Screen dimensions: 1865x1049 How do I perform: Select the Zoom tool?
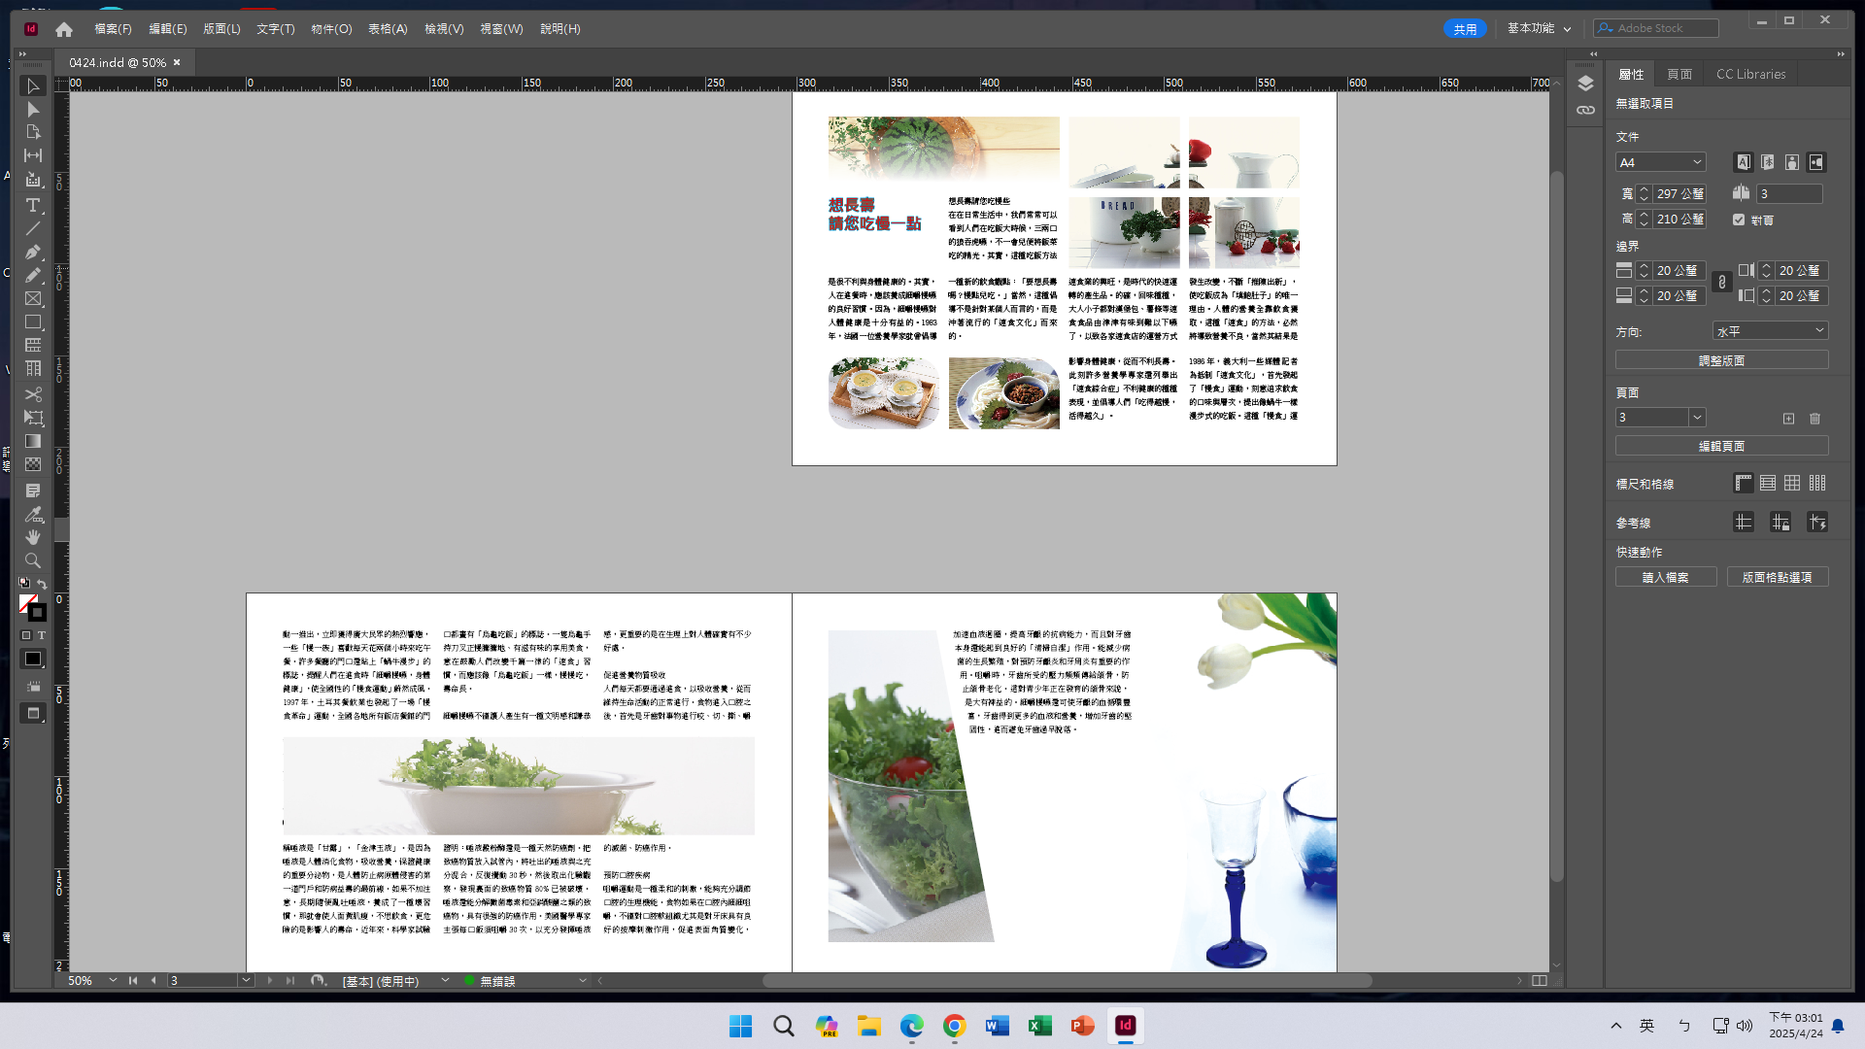tap(33, 560)
